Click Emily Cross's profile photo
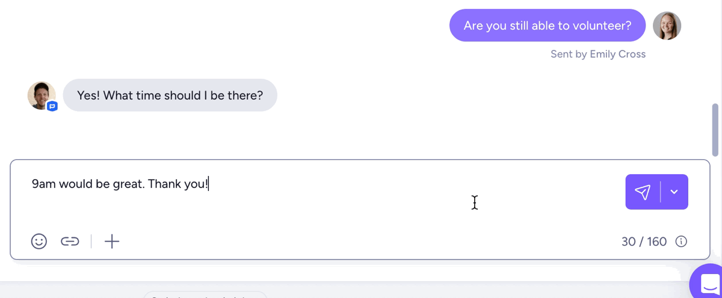 [667, 26]
